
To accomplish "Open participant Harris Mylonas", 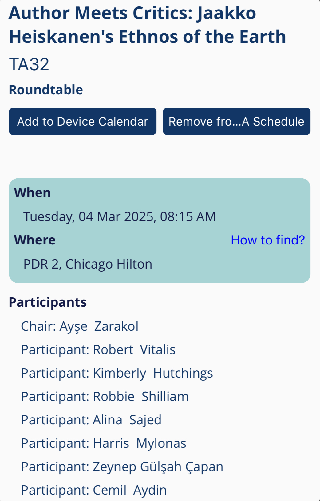I will pyautogui.click(x=103, y=443).
